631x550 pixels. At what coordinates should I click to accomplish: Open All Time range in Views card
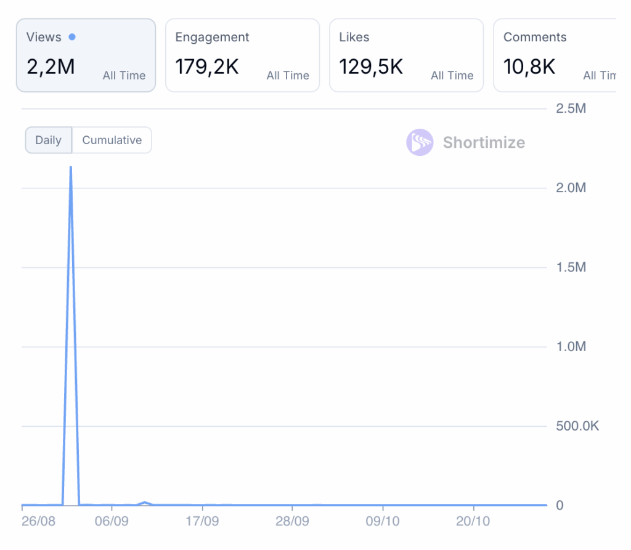point(124,76)
